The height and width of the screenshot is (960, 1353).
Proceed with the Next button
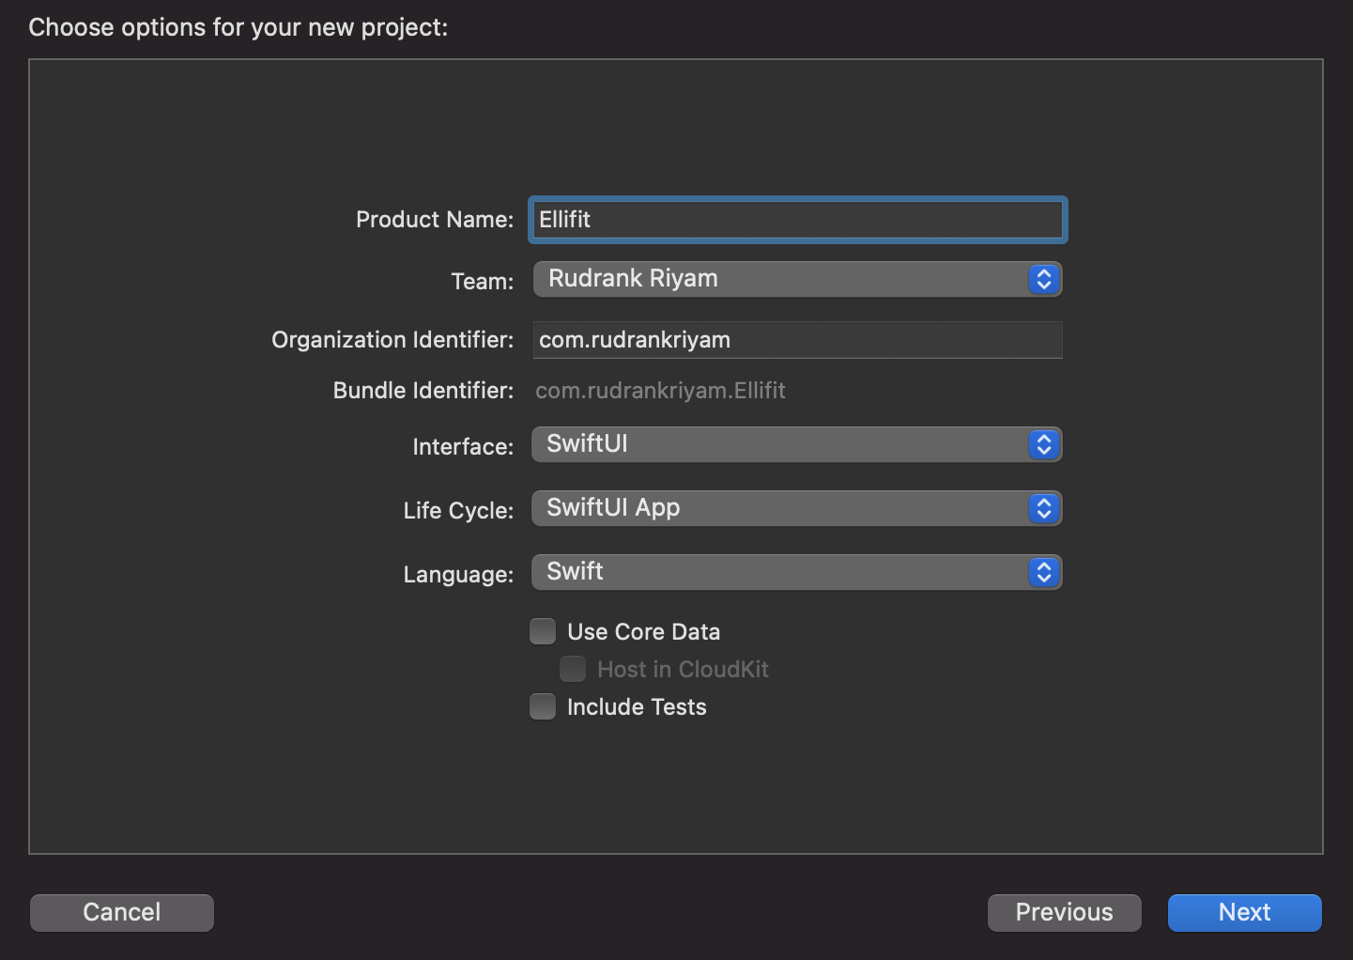point(1245,912)
